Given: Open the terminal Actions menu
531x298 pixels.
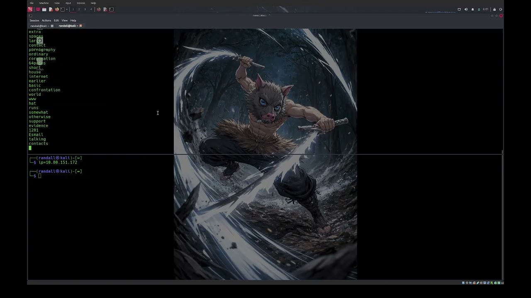Looking at the screenshot, I should pos(46,20).
